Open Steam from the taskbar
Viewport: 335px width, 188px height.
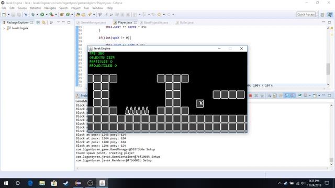click(x=66, y=183)
